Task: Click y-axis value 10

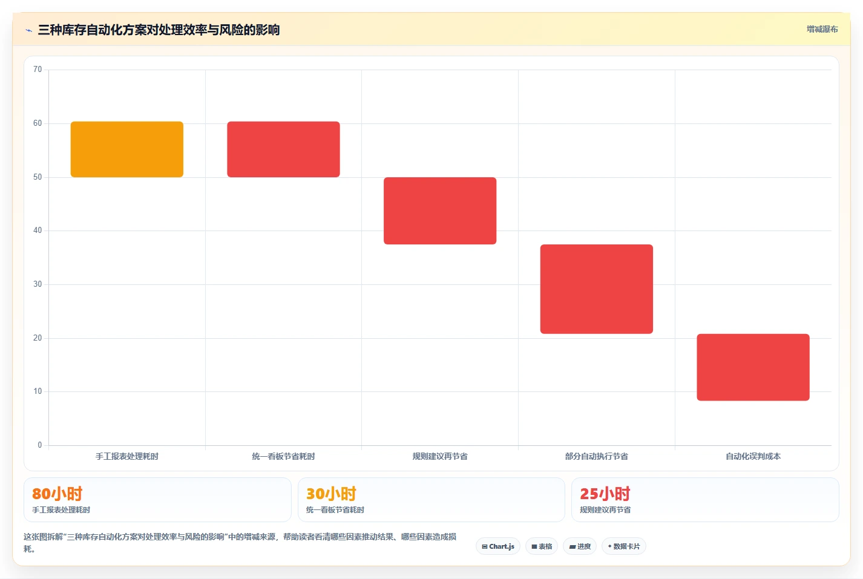Action: point(38,391)
